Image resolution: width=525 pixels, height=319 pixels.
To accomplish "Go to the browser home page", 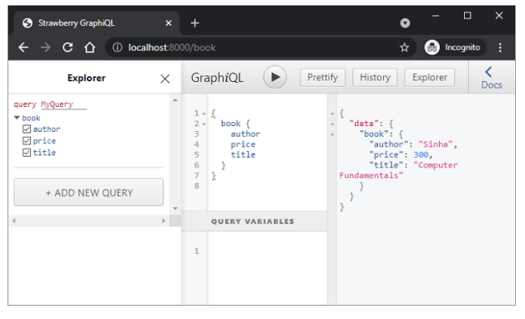I will tap(90, 48).
